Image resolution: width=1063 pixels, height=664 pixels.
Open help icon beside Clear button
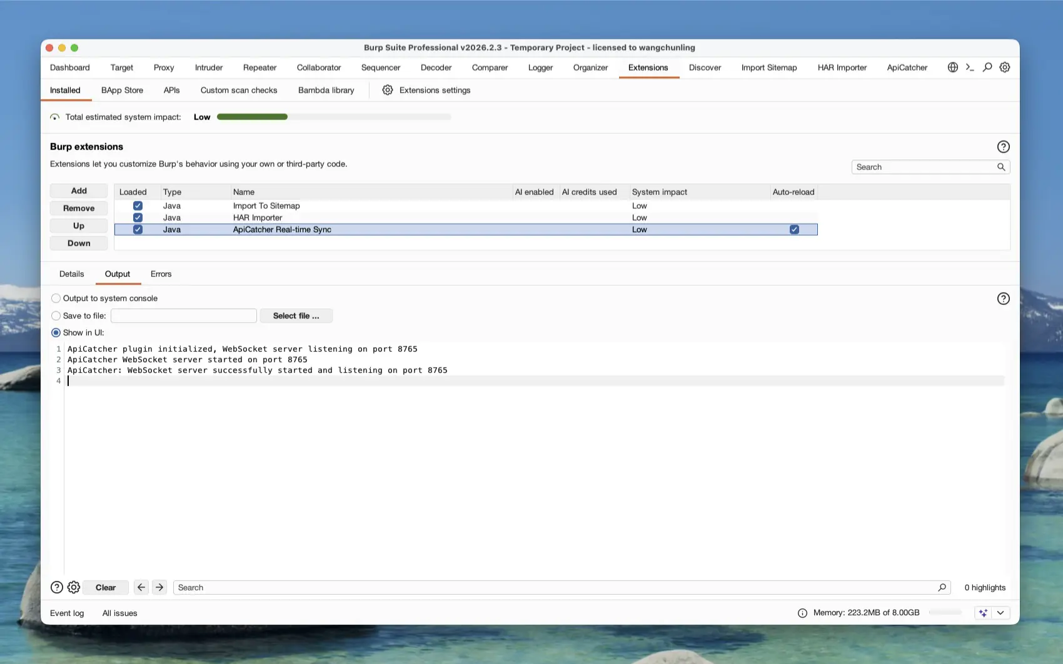tap(56, 587)
